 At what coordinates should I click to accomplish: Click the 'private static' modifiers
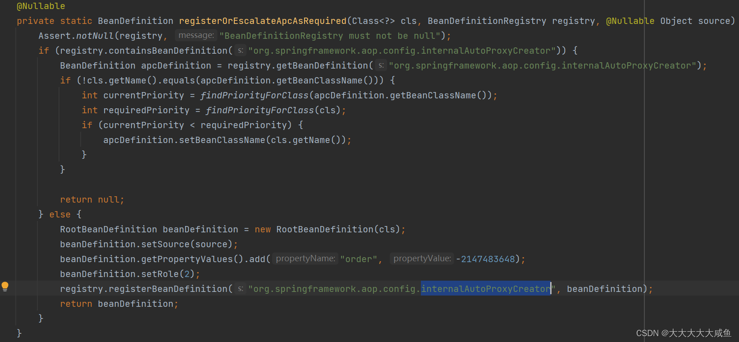(55, 21)
